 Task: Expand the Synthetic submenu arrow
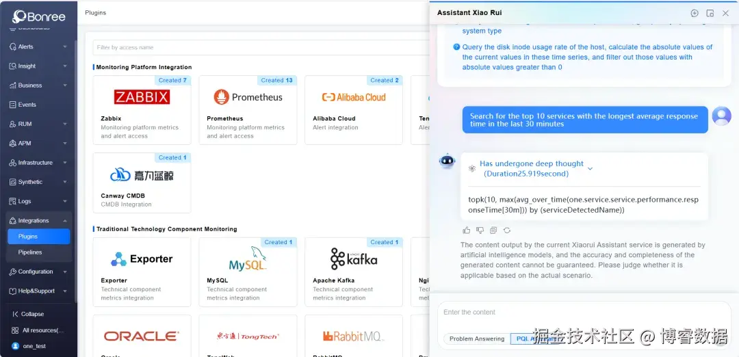(x=64, y=182)
